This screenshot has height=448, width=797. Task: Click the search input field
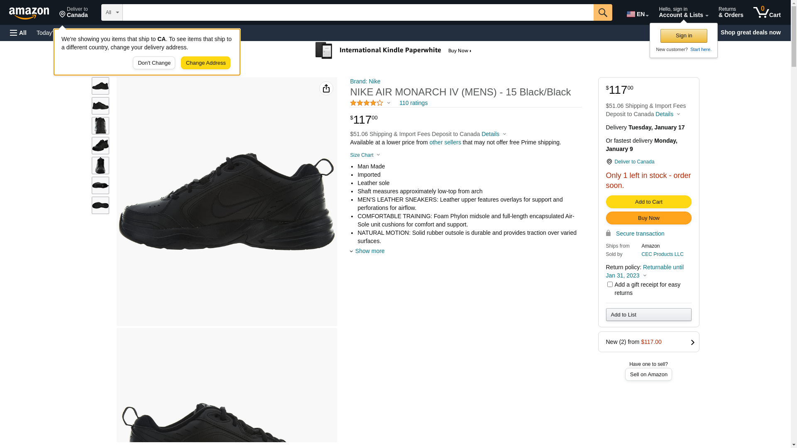pos(358,12)
